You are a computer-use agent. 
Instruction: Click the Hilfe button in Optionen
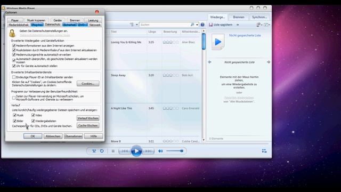click(x=94, y=136)
